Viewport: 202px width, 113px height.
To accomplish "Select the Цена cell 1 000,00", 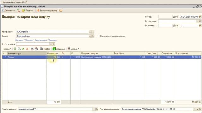I will [153, 57].
